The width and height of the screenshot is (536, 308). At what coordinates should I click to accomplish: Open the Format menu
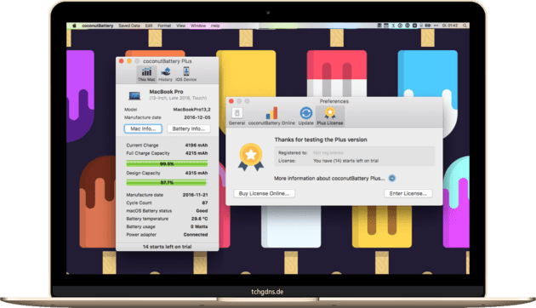click(164, 26)
